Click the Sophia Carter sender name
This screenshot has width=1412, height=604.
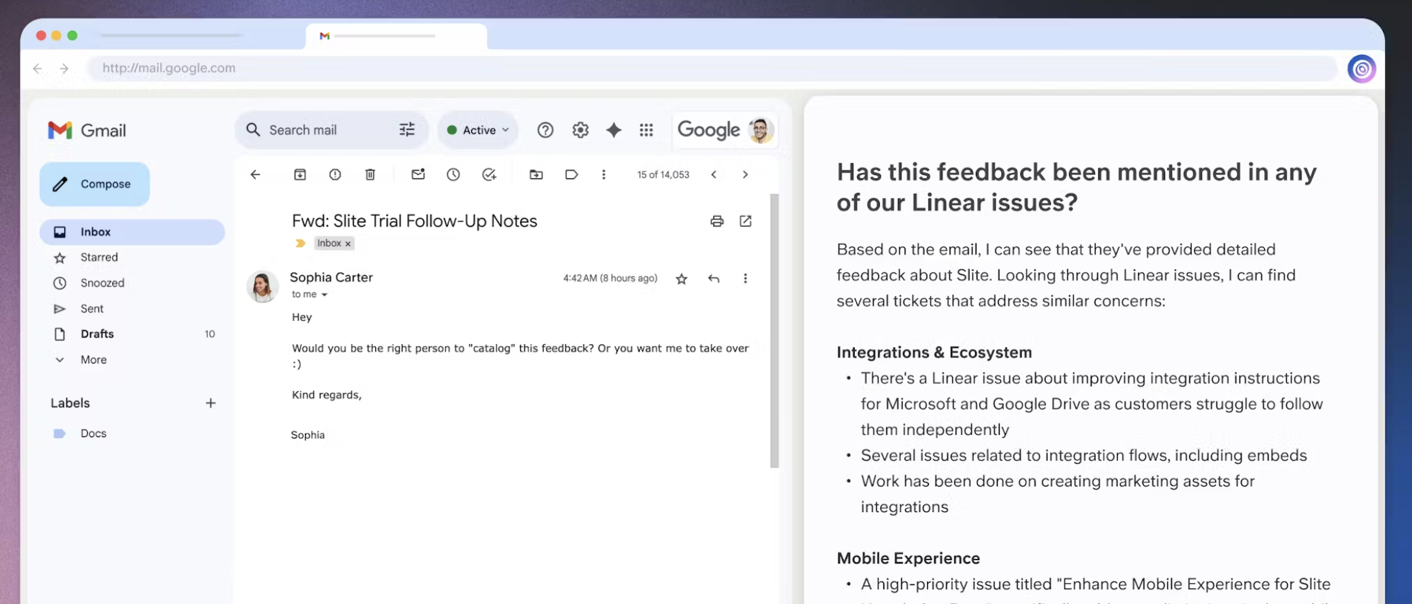click(x=331, y=277)
